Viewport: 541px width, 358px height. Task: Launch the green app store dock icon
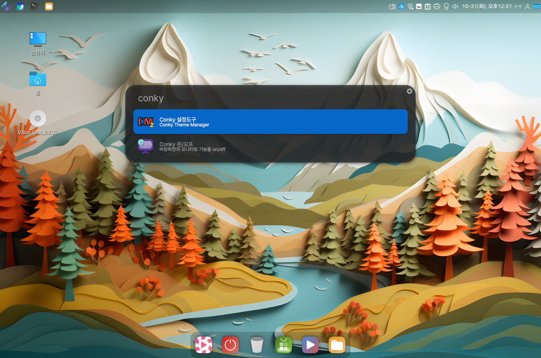coord(284,345)
